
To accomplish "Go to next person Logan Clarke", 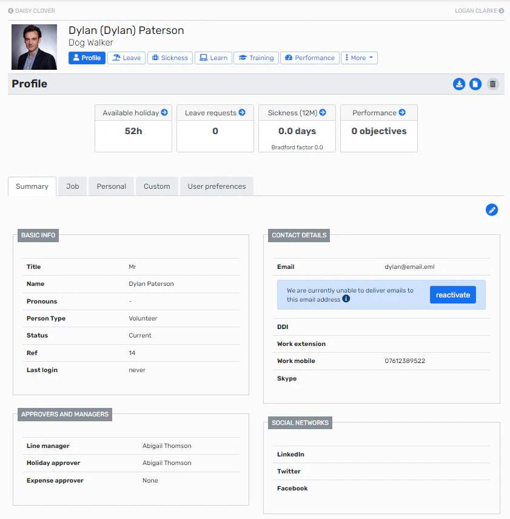I will (x=479, y=11).
